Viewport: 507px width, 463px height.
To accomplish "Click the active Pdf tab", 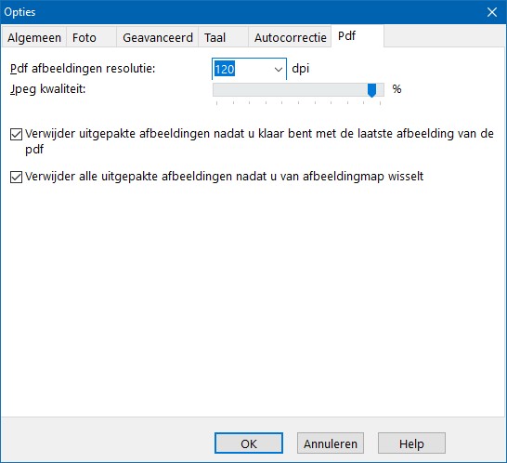I will coord(357,36).
